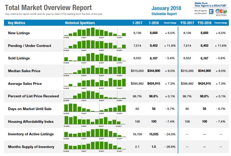Click the Total Market Overview Report title

pos(48,8)
